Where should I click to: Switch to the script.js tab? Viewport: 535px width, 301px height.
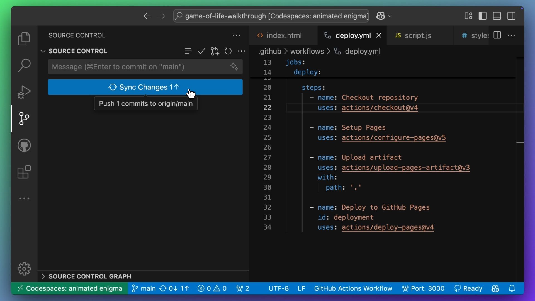418,35
